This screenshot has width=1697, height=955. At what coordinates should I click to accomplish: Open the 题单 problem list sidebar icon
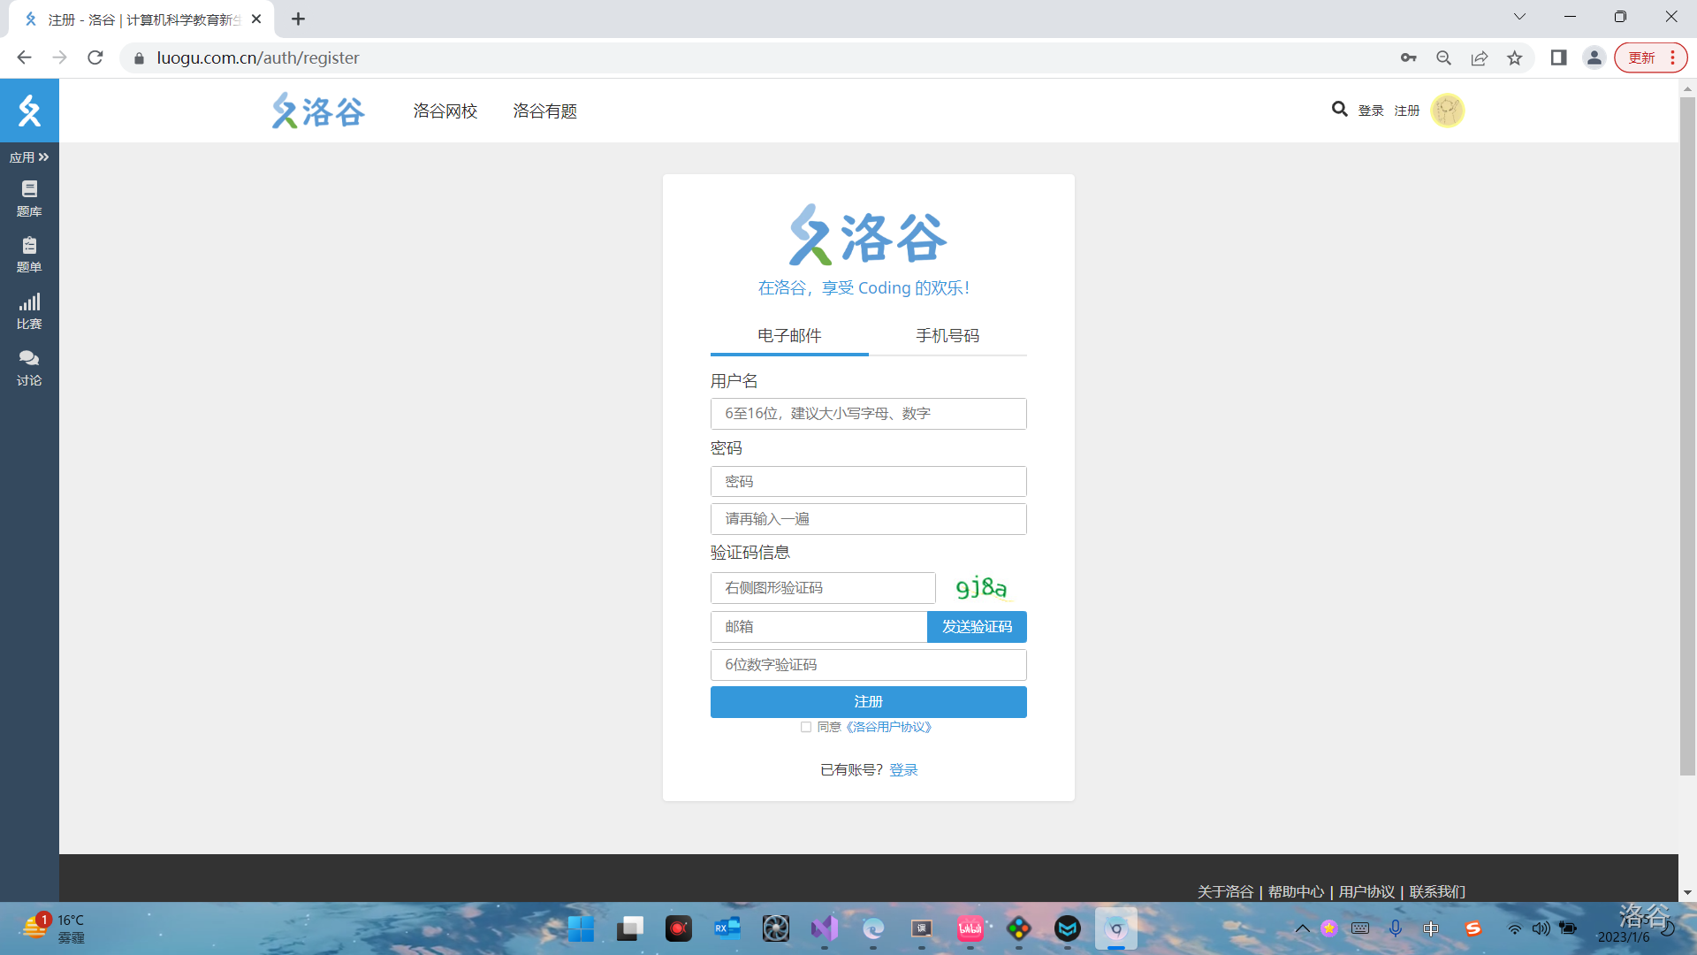[29, 255]
